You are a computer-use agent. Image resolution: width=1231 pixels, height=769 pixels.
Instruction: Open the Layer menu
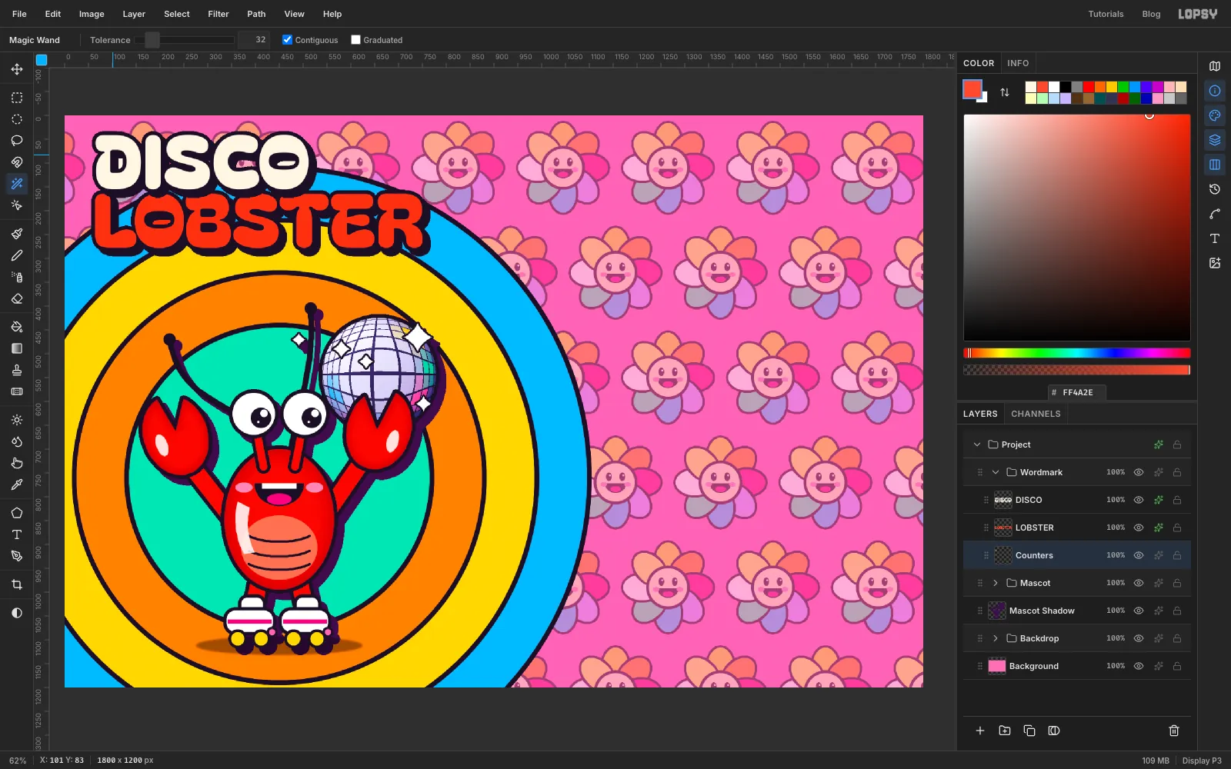[134, 14]
